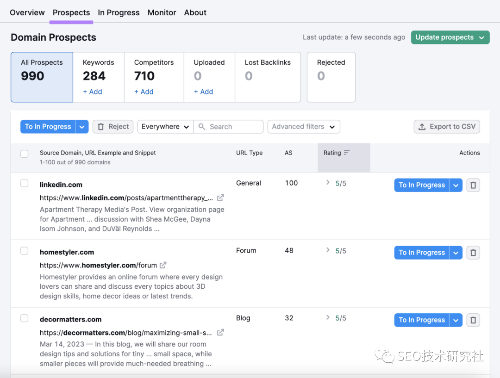Check the linkedin.com row checkbox
Viewport: 500px width, 378px height.
25,184
